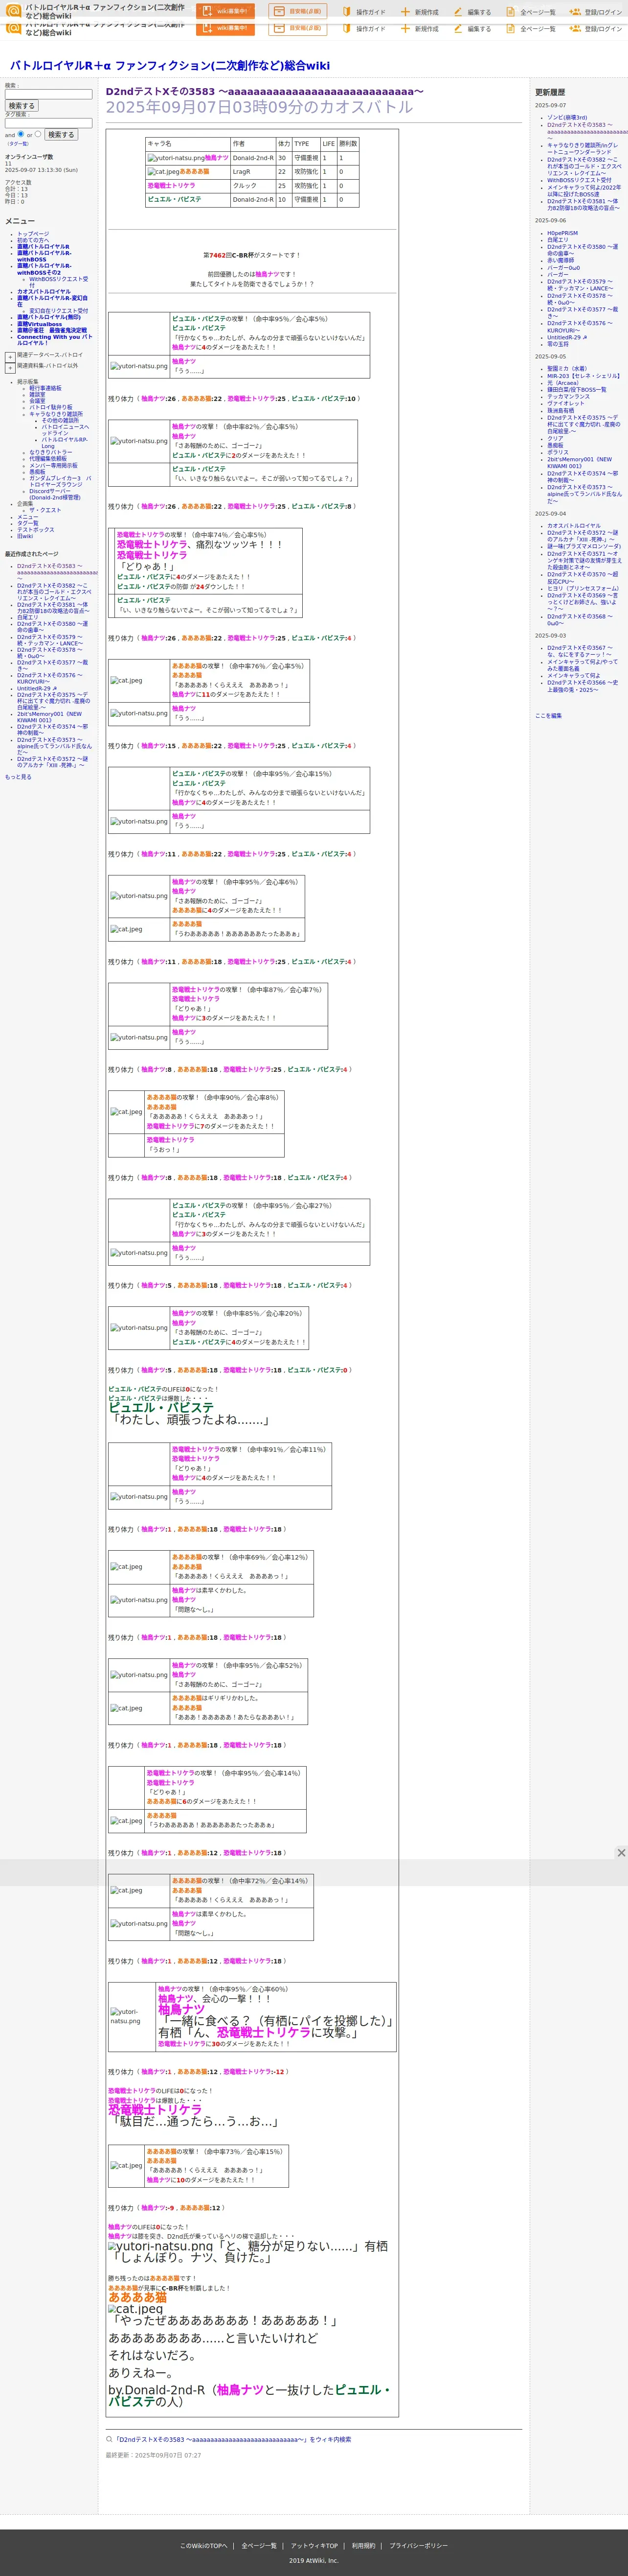Open バーガー0ω0 in update history
Image resolution: width=628 pixels, height=2576 pixels.
pos(563,267)
